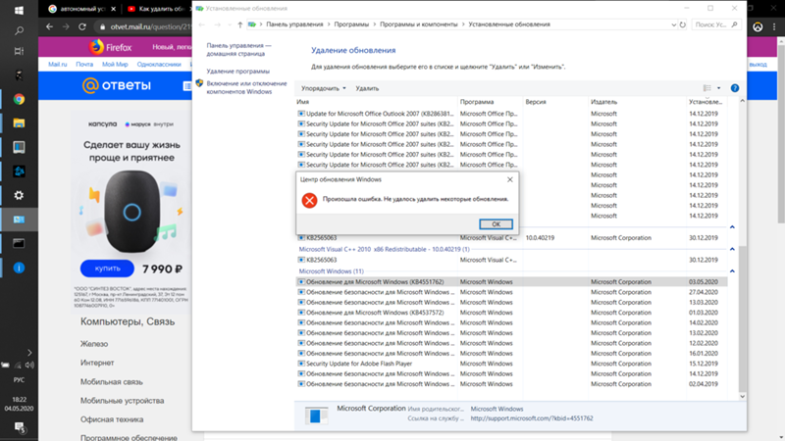Click the Ответы Mail.ru logo
The width and height of the screenshot is (785, 441).
coord(116,85)
